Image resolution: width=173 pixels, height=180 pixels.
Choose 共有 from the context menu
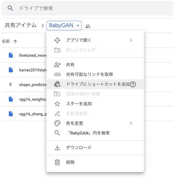(95, 65)
